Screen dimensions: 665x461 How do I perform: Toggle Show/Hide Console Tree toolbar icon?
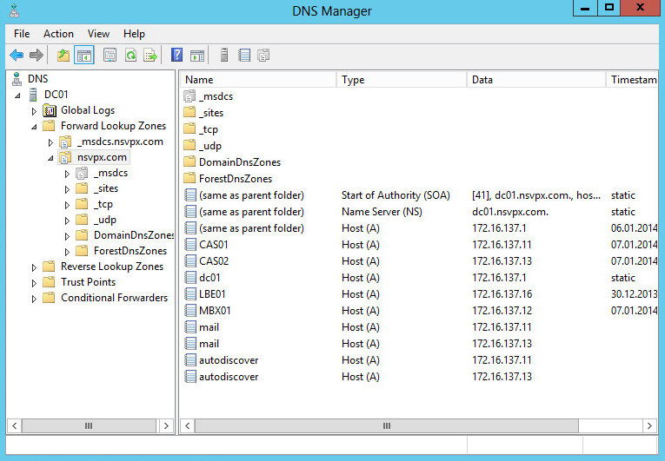click(x=84, y=56)
